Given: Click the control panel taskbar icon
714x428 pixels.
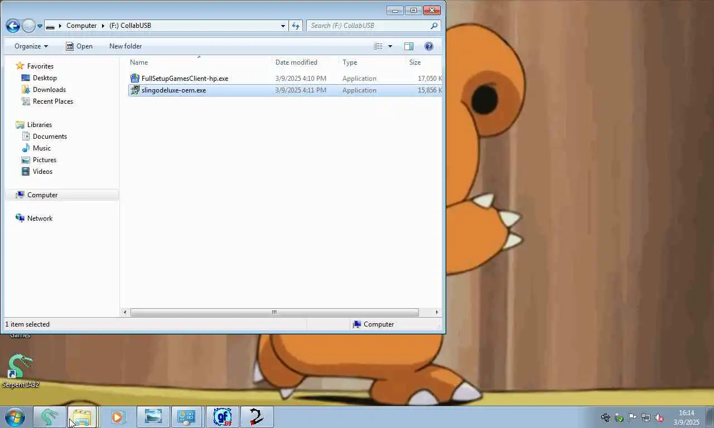Looking at the screenshot, I should [186, 417].
